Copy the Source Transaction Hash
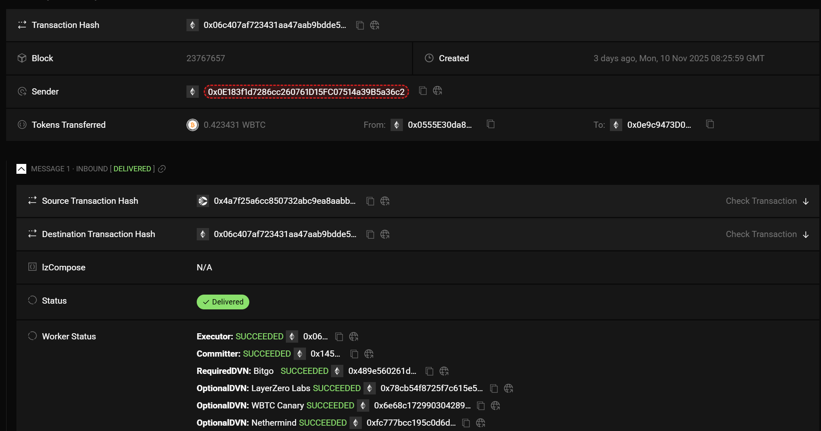The image size is (821, 431). pos(370,201)
